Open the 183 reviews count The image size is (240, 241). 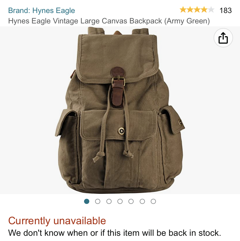point(226,10)
